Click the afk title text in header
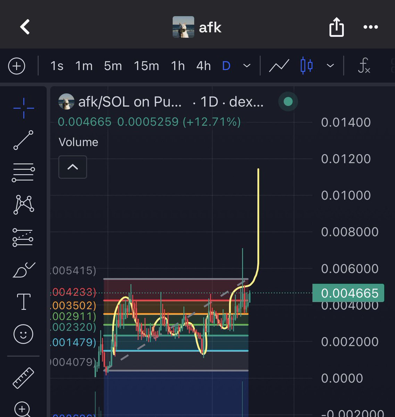The width and height of the screenshot is (395, 417). coord(210,27)
